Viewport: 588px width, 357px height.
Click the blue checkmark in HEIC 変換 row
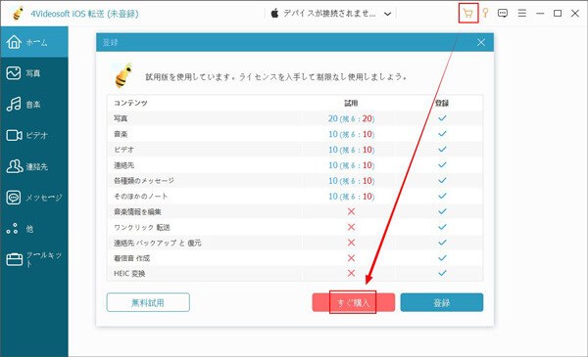442,273
